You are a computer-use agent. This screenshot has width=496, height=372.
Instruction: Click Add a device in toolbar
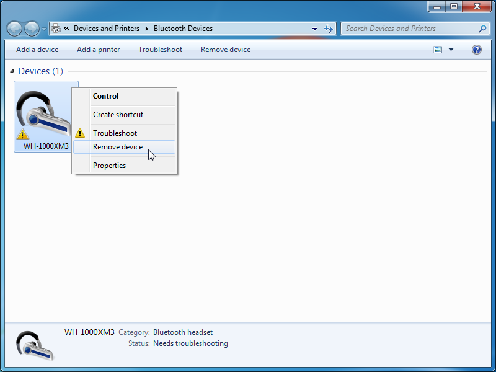[x=37, y=50]
